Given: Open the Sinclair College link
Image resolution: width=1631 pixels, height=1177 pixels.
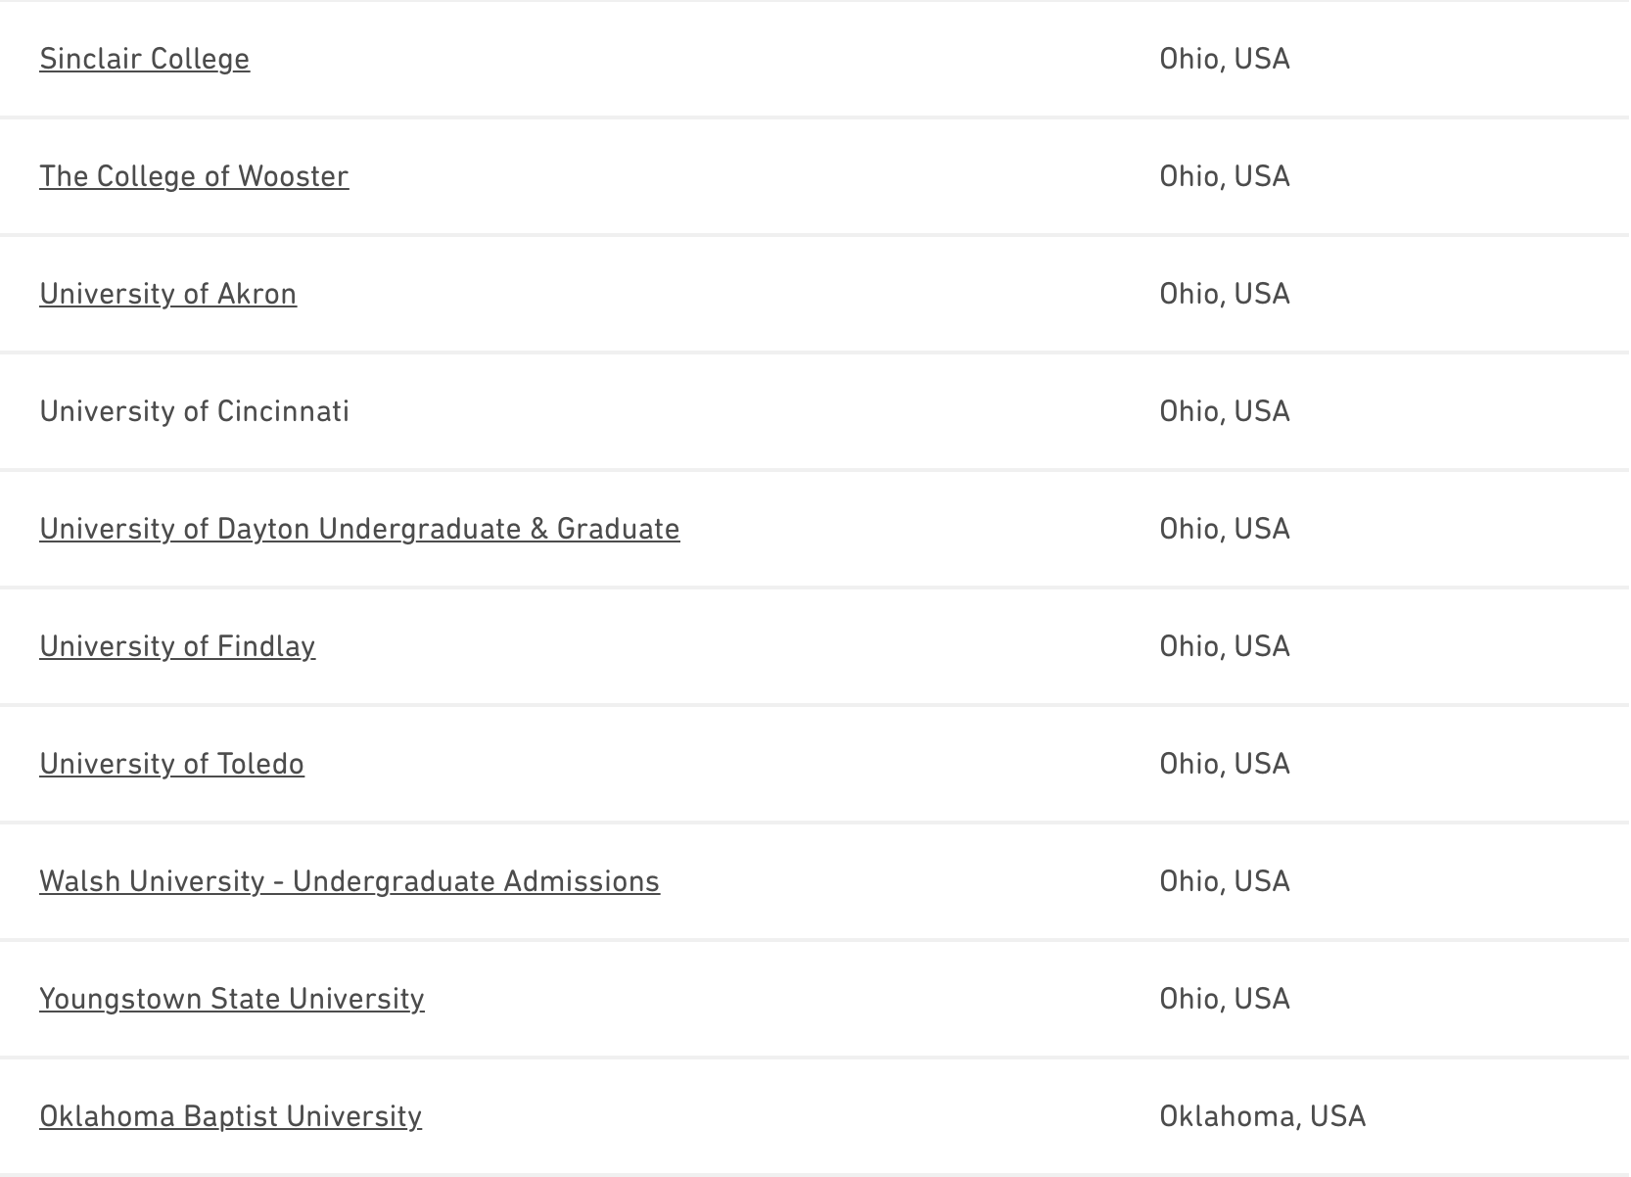Looking at the screenshot, I should (x=144, y=59).
